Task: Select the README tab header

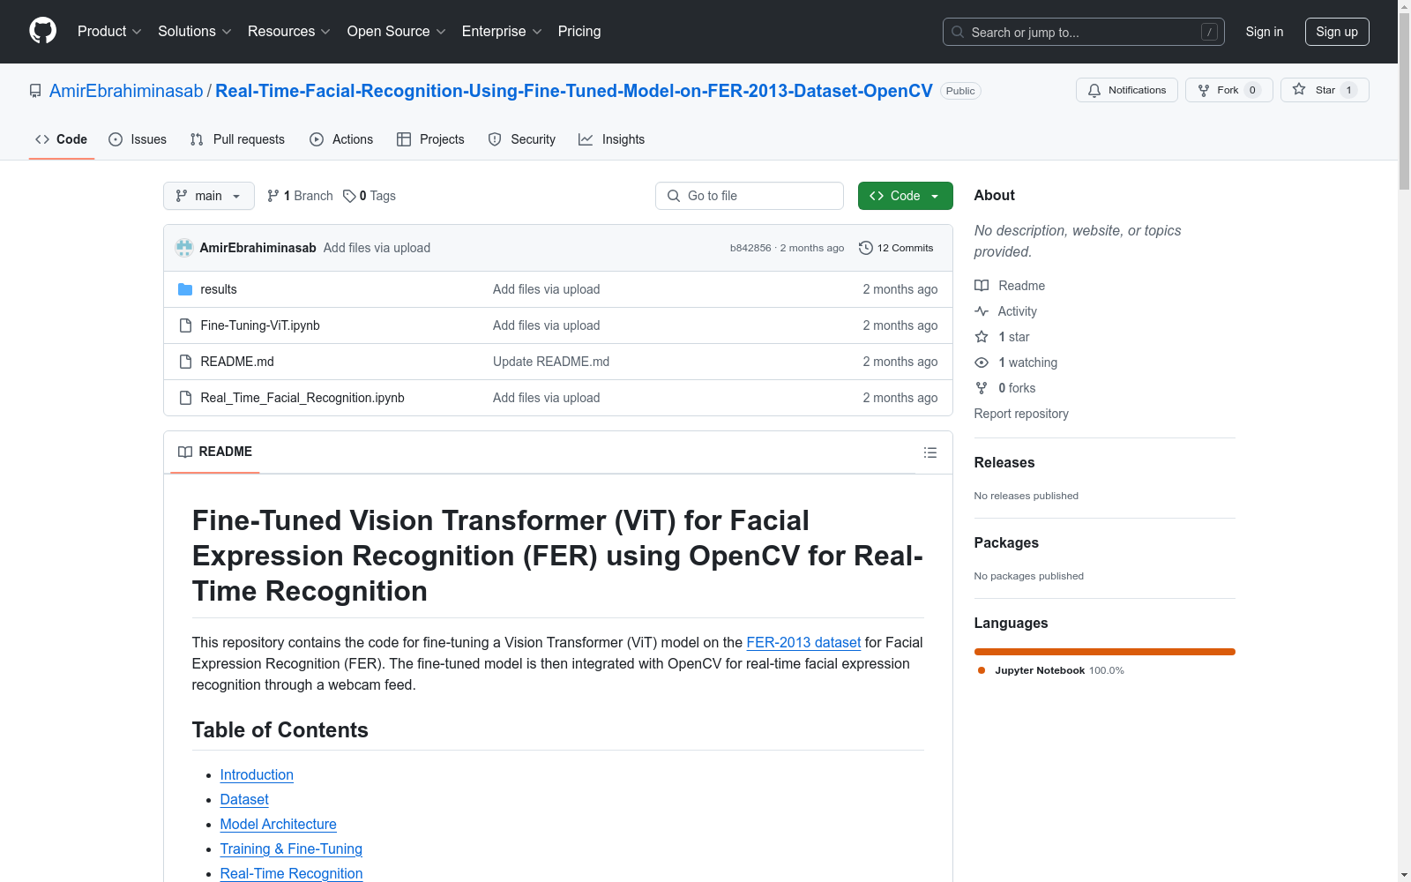Action: (x=215, y=452)
